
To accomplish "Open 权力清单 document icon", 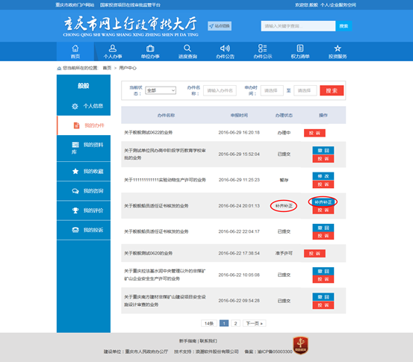I will [300, 49].
